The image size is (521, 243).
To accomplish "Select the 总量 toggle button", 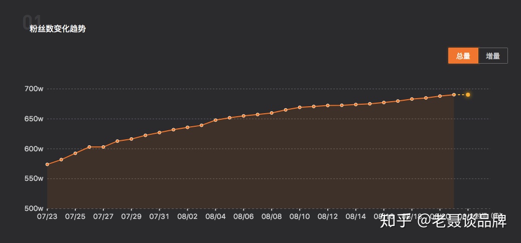I will (x=463, y=56).
